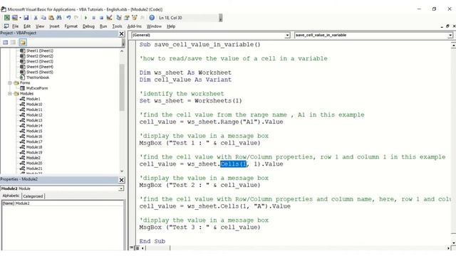Image resolution: width=456 pixels, height=256 pixels.
Task: Open the Project Explorer toolbar icon
Action: click(x=119, y=18)
